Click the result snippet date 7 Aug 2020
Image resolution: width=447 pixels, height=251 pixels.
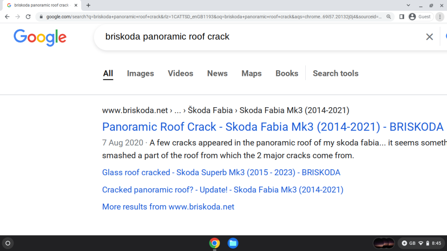pyautogui.click(x=122, y=143)
